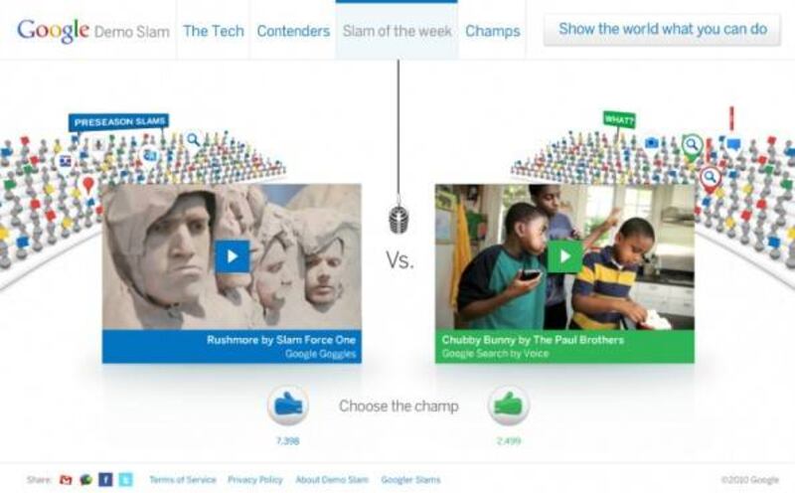Viewport: 795px width, 493px height.
Task: Share on Facebook icon
Action: (105, 479)
